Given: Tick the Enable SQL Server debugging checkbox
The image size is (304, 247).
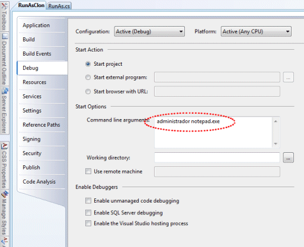Looking at the screenshot, I should pos(88,213).
